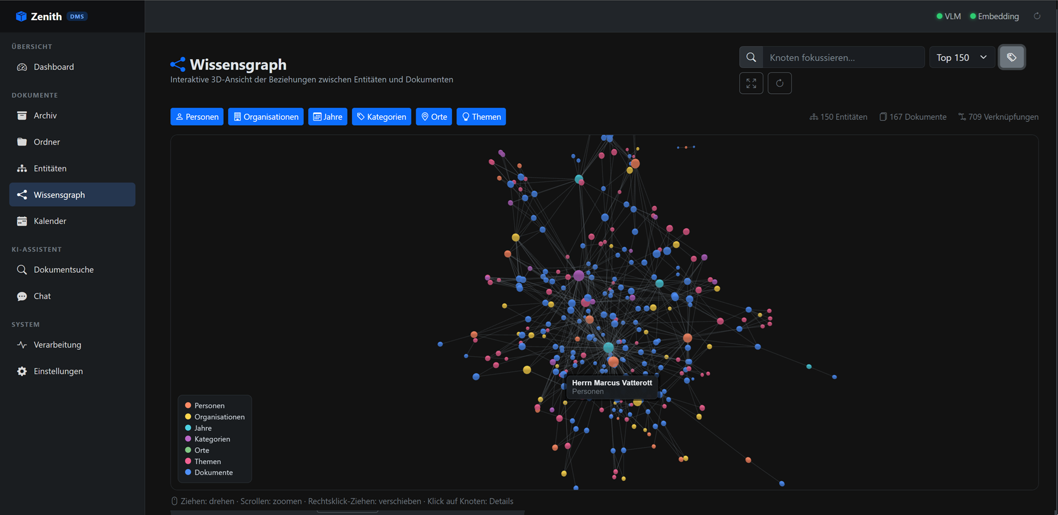Click the Herrn Marcus Vatterott node tooltip
The height and width of the screenshot is (515, 1058).
[612, 387]
